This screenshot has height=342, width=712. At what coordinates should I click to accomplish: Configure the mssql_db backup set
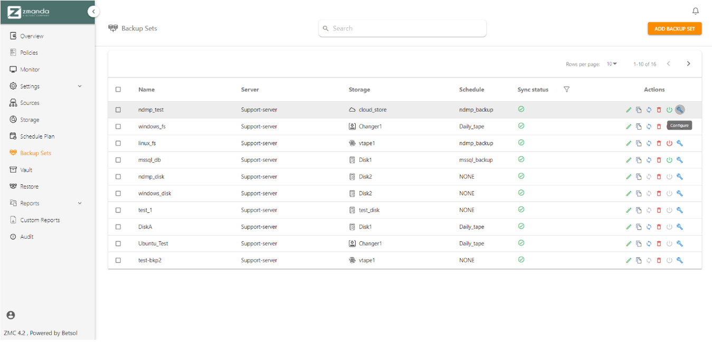click(x=680, y=160)
